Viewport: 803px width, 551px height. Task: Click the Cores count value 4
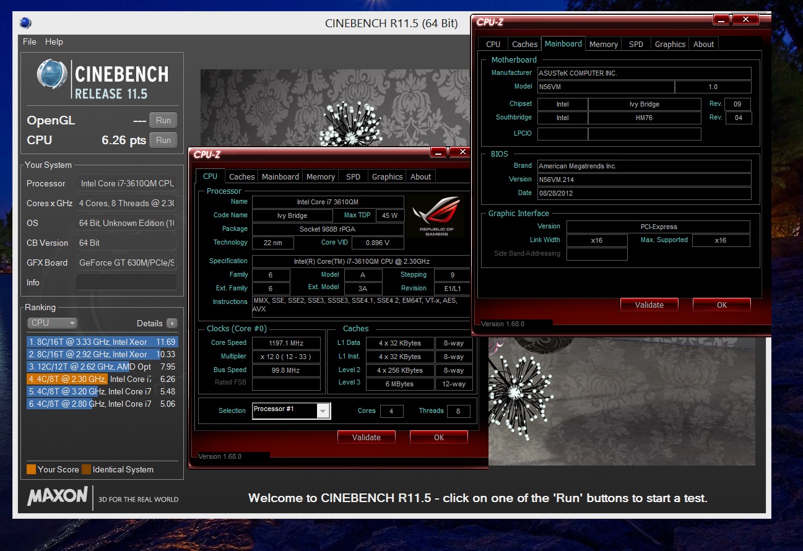point(392,410)
